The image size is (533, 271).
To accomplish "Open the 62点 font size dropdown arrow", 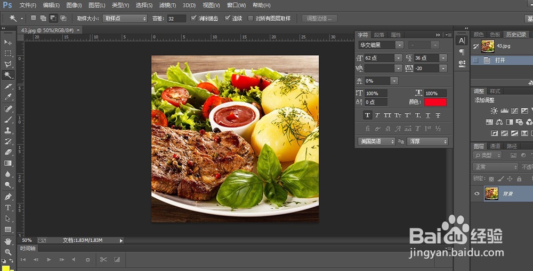I will pyautogui.click(x=398, y=58).
